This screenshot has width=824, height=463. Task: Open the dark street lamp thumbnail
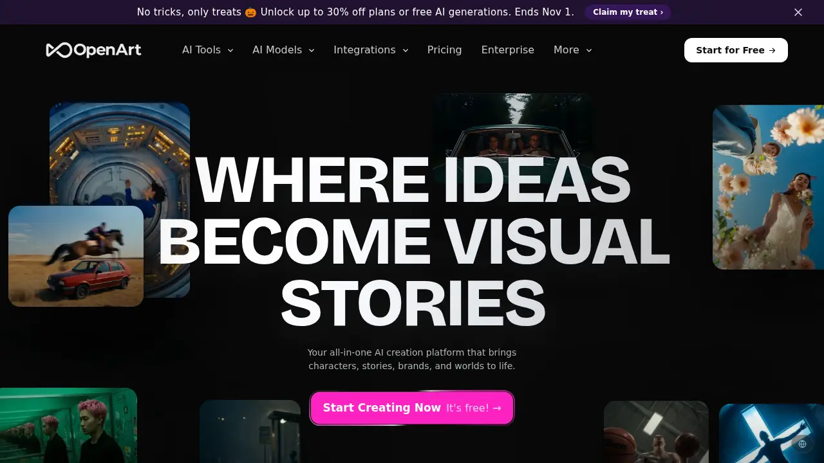click(x=250, y=431)
